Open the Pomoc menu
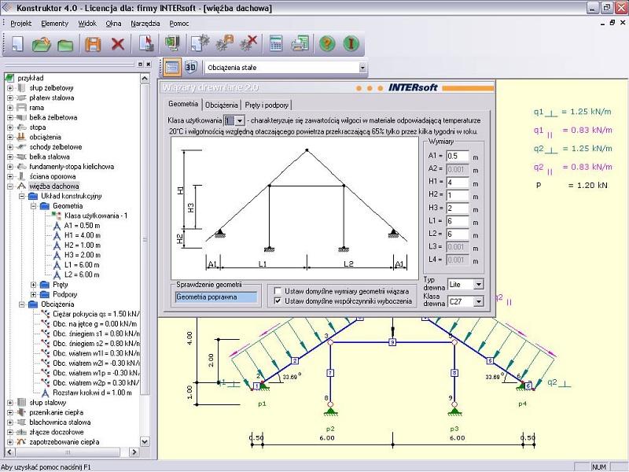Screen dimensions: 629x472 (x=179, y=24)
